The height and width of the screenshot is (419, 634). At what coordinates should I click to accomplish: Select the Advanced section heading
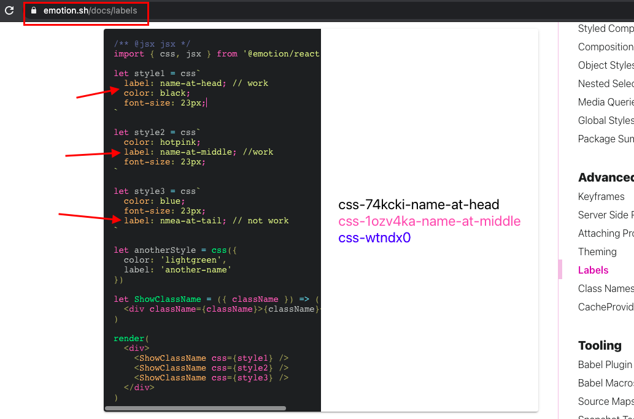tap(606, 177)
